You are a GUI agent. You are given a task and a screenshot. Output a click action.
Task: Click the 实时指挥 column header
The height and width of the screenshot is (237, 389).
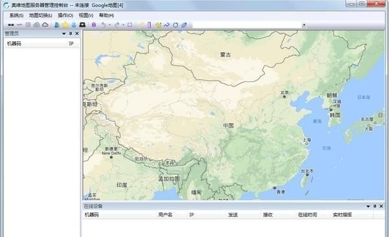(x=342, y=215)
